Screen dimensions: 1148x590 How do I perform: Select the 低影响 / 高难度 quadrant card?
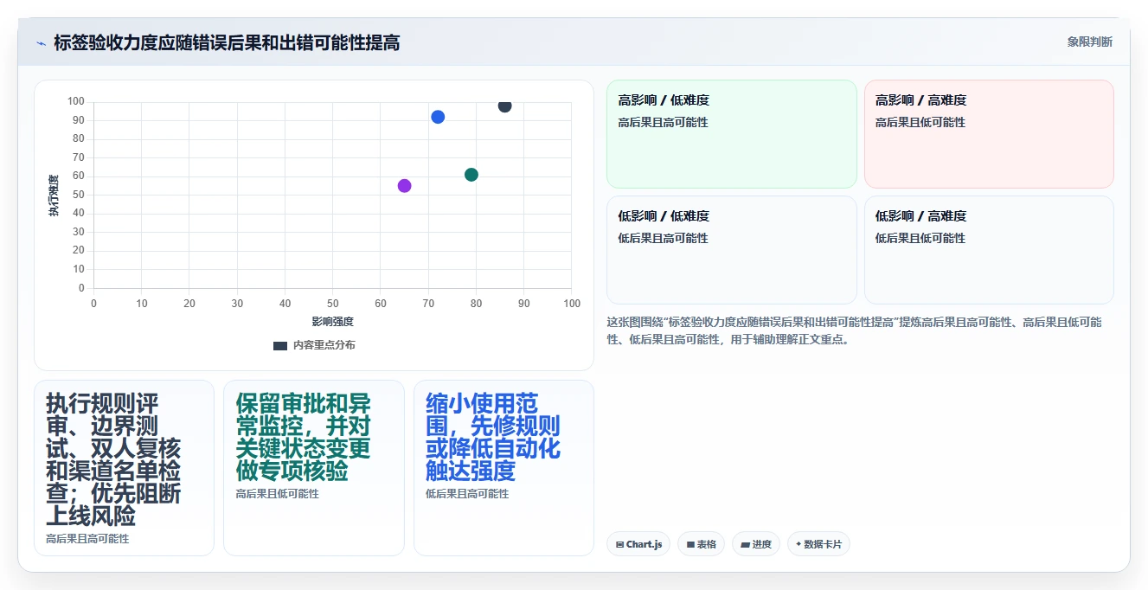[x=989, y=250]
